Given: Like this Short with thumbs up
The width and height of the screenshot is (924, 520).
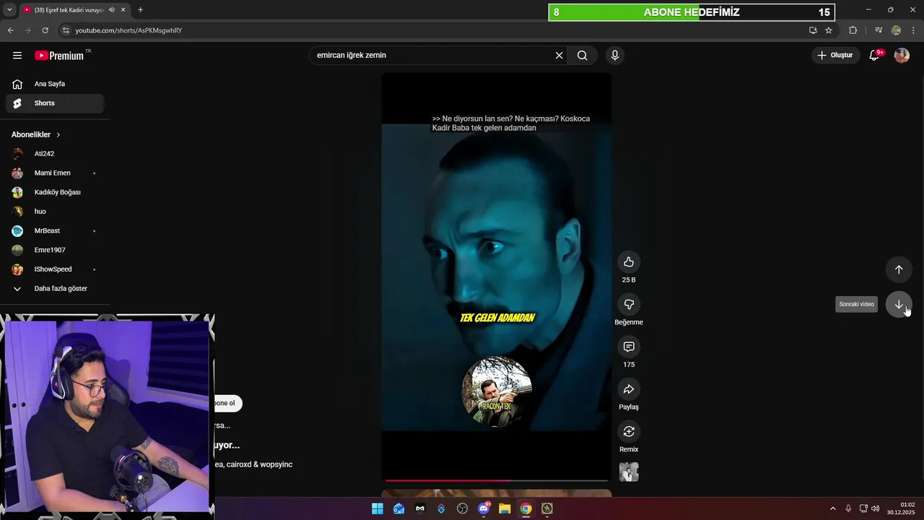Looking at the screenshot, I should (629, 262).
